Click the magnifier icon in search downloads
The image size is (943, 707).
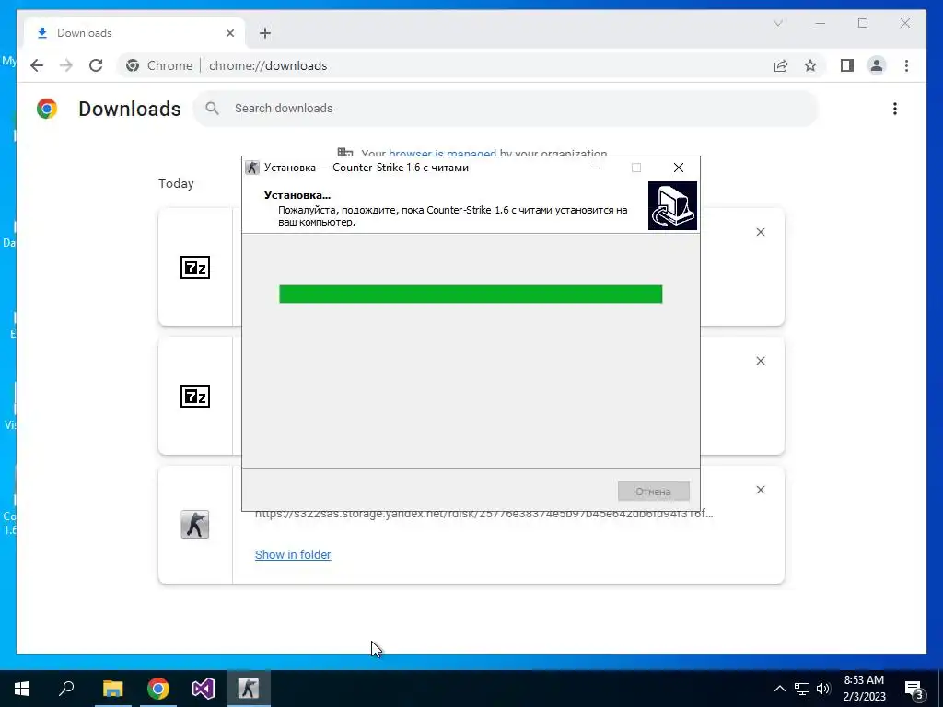click(x=212, y=109)
